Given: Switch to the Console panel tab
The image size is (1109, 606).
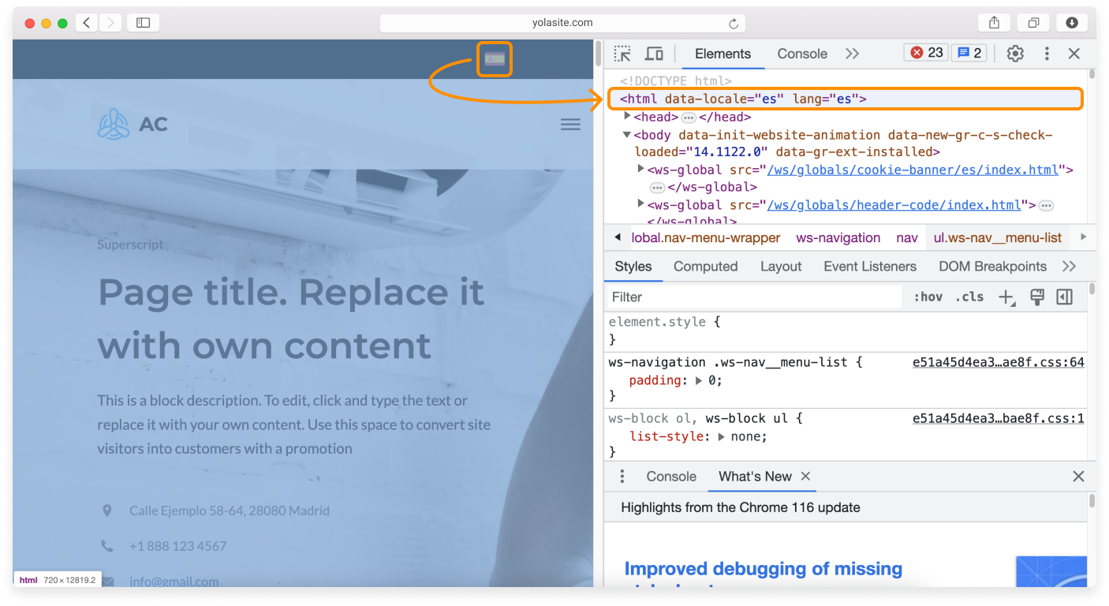Looking at the screenshot, I should click(801, 54).
